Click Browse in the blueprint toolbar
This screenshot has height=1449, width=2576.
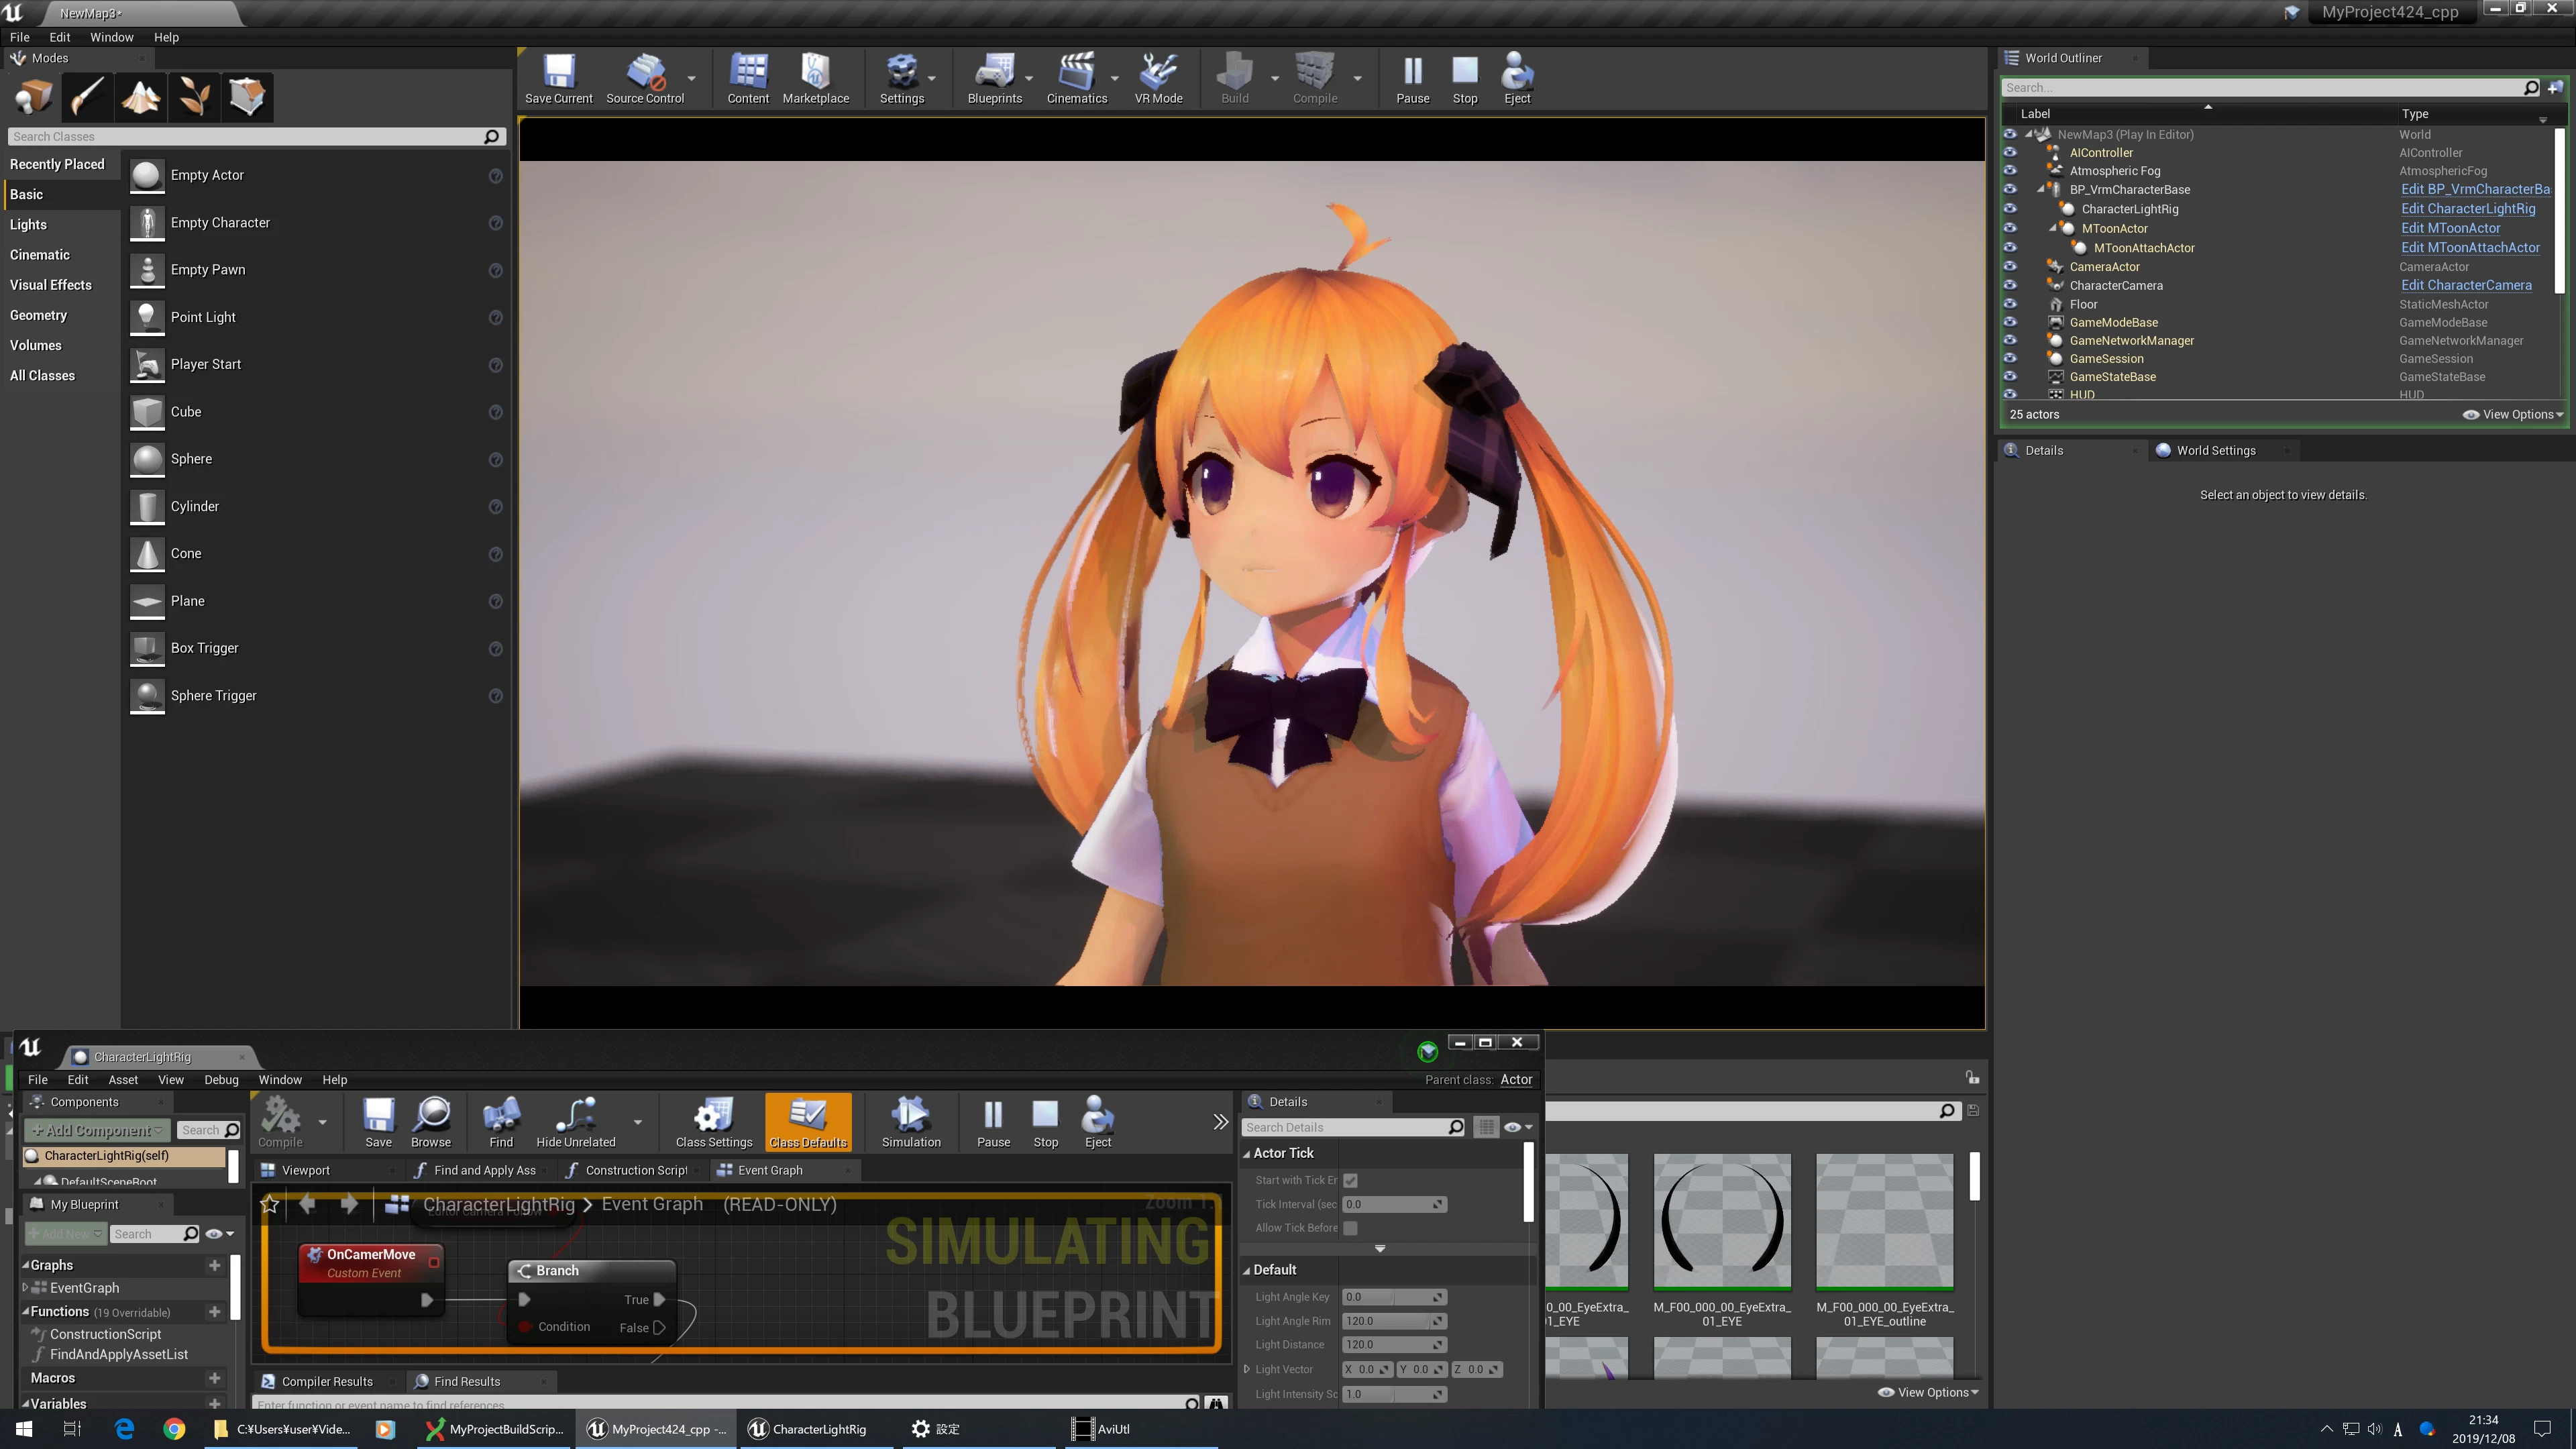[431, 1121]
